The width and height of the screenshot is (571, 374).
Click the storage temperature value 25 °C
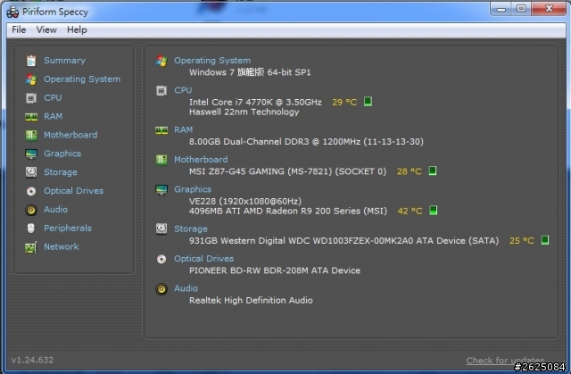pos(521,240)
